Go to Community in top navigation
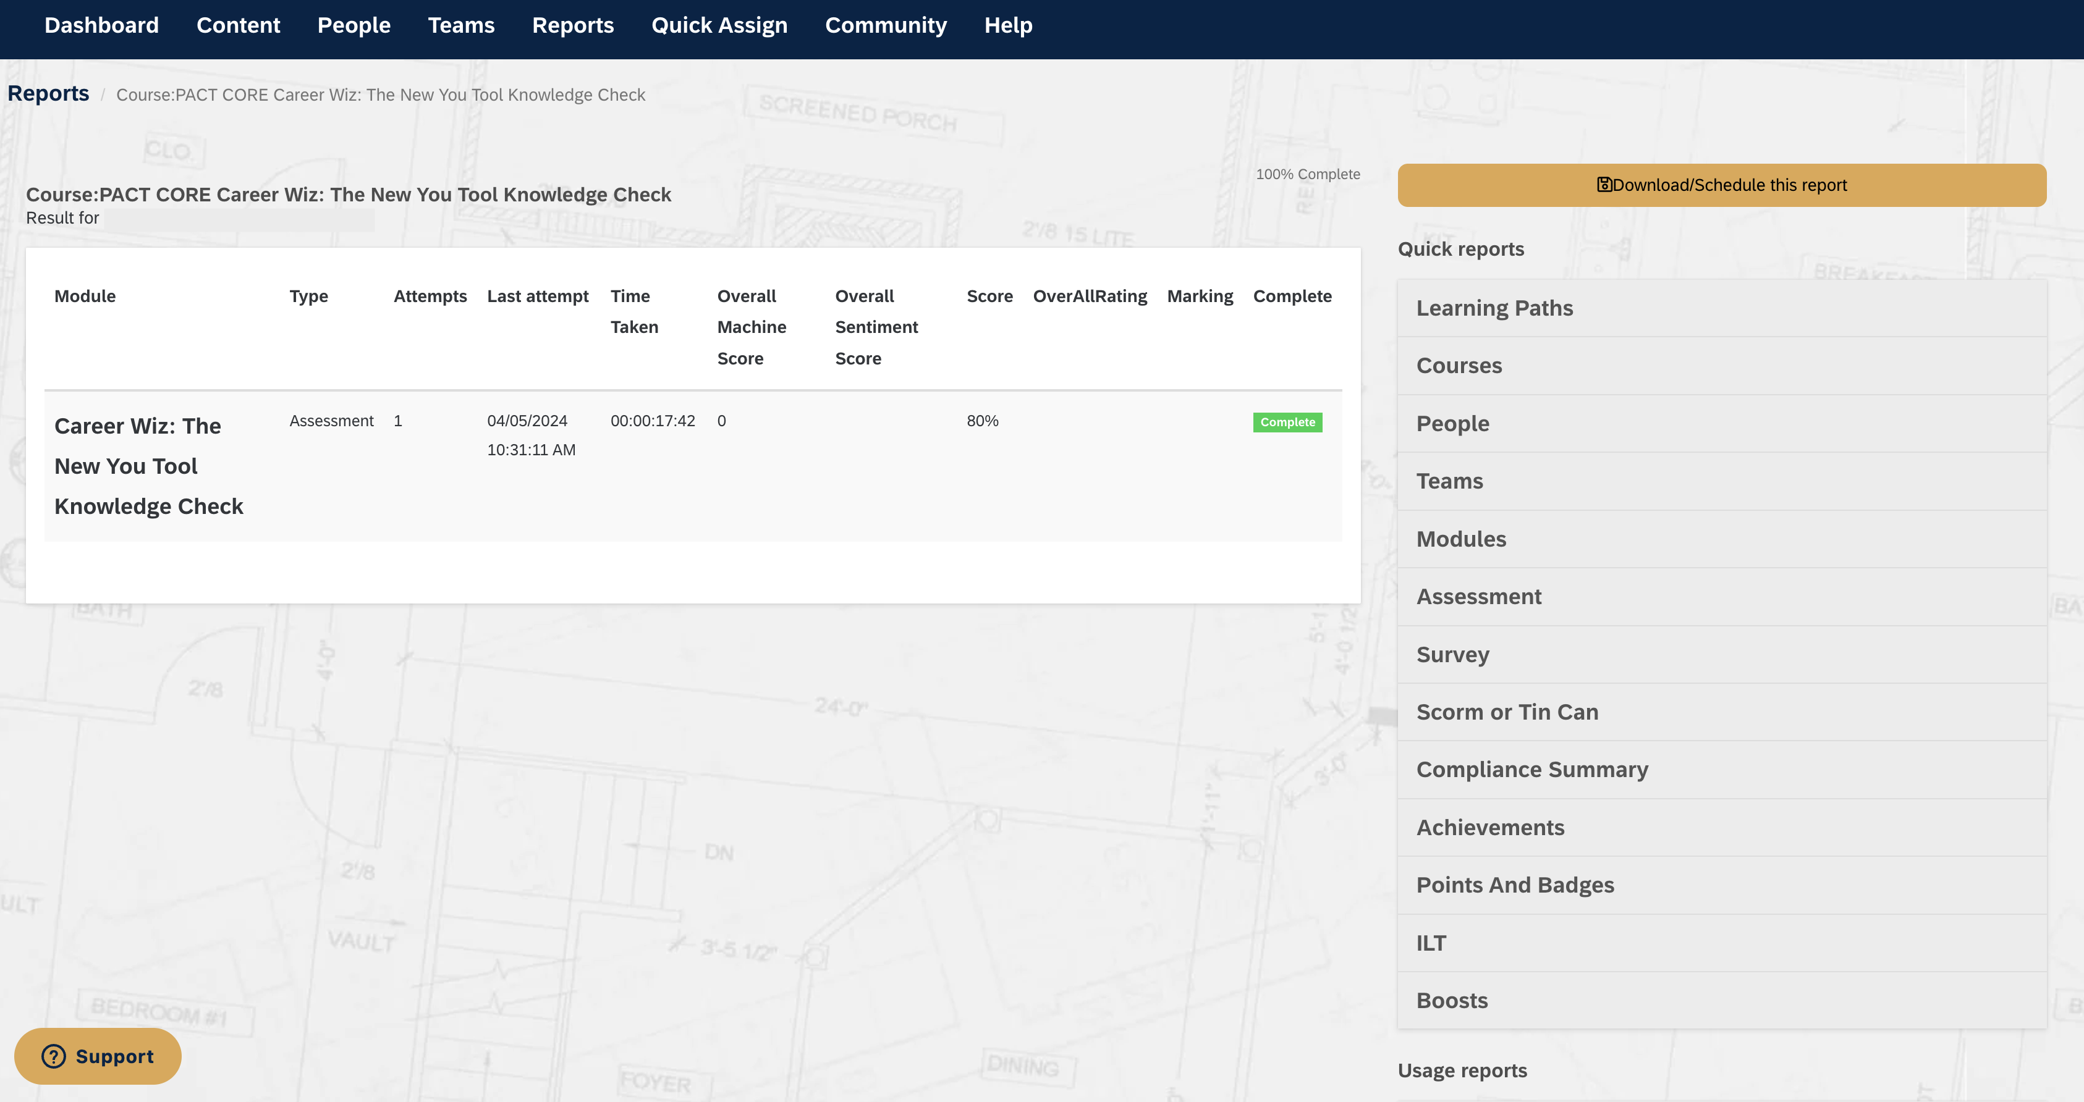The image size is (2084, 1102). tap(885, 25)
